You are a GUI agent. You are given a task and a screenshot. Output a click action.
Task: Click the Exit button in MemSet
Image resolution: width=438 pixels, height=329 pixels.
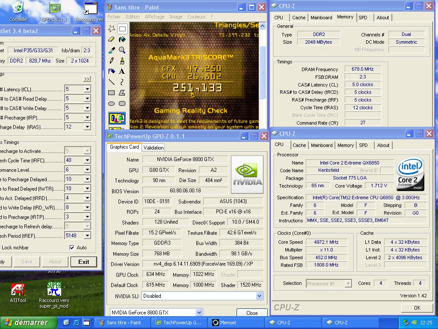(x=83, y=262)
